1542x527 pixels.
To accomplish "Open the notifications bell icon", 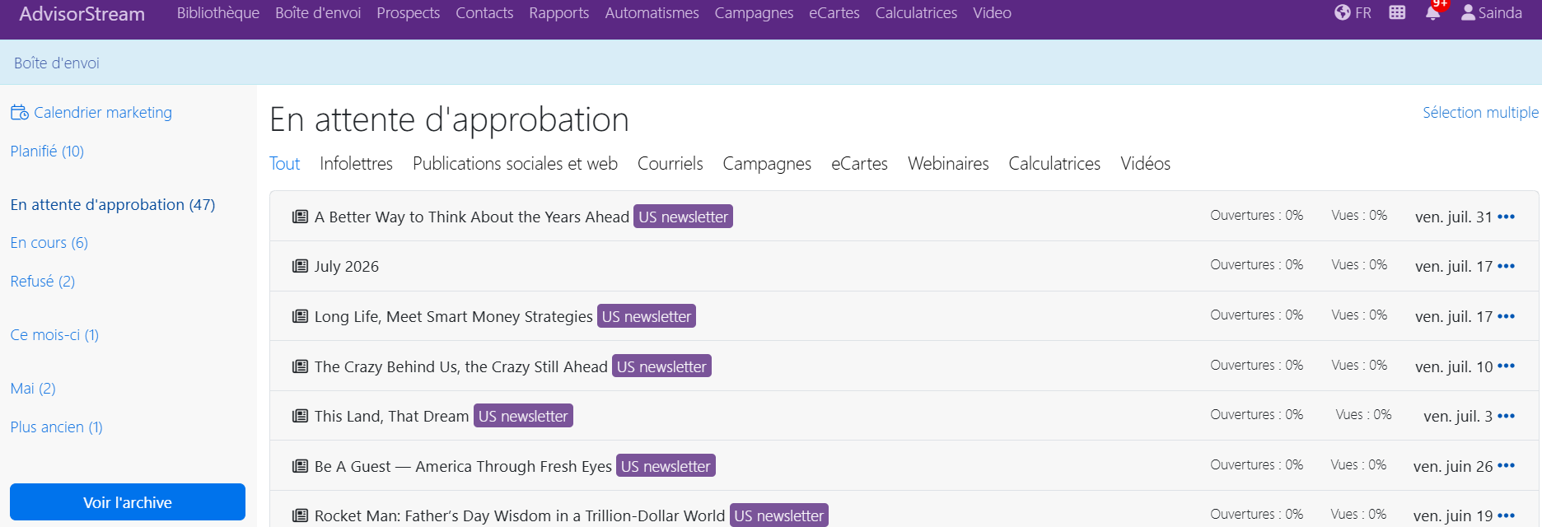I will coord(1432,12).
